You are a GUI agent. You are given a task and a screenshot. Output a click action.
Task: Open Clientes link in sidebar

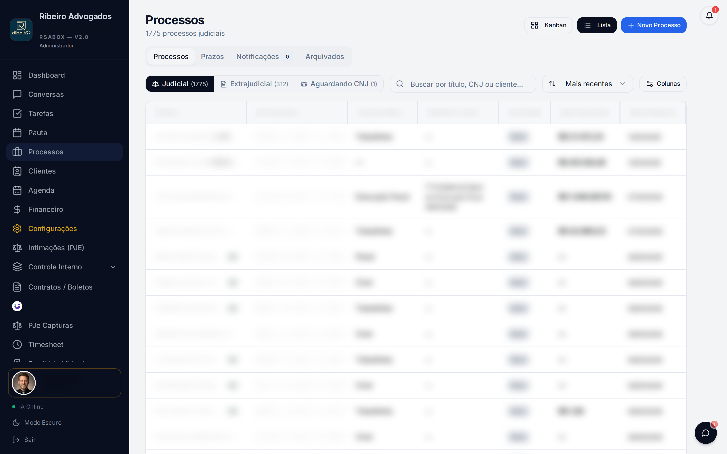[65, 171]
